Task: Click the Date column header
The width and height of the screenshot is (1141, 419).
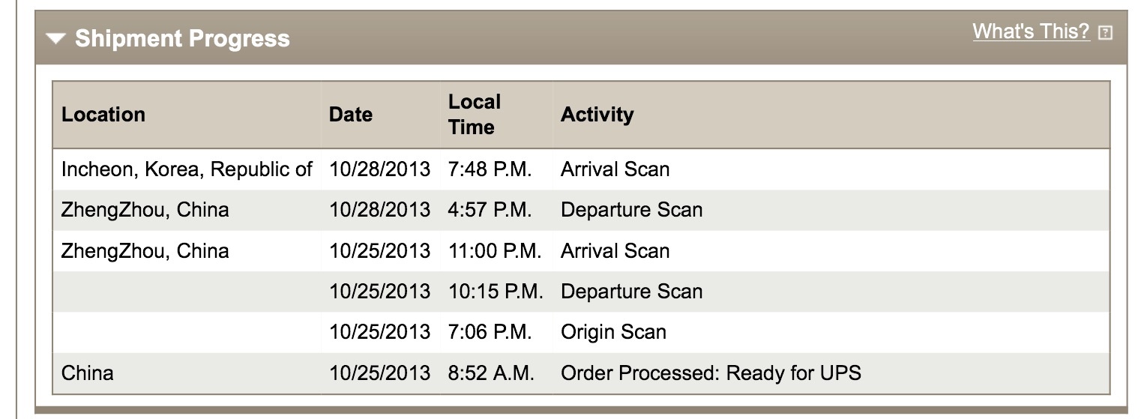Action: click(x=350, y=115)
